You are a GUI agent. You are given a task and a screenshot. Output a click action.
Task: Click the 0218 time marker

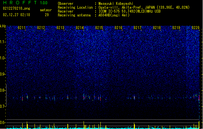click(157, 28)
